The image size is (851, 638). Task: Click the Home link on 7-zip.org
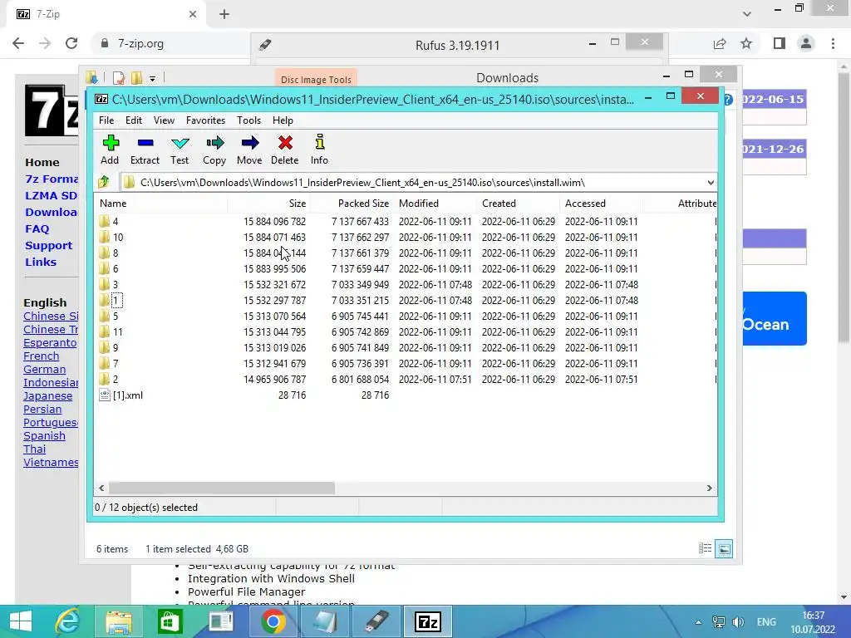42,162
